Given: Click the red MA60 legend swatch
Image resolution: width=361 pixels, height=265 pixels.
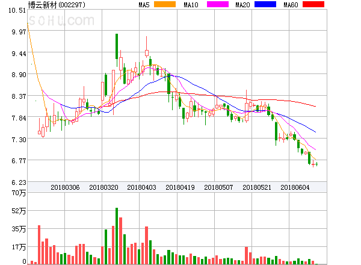Looking at the screenshot, I should (x=313, y=4).
